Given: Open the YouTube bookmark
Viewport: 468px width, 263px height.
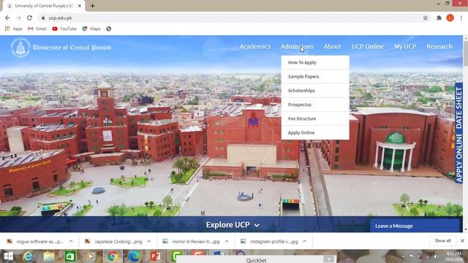Looking at the screenshot, I should click(64, 28).
